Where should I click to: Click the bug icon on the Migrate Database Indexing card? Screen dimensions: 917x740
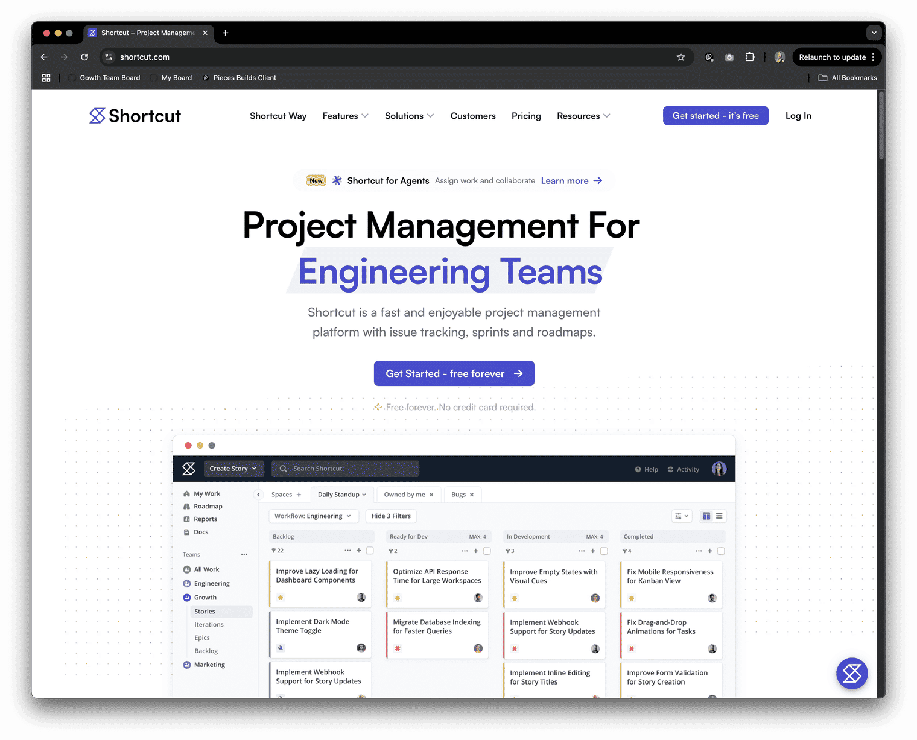tap(398, 648)
